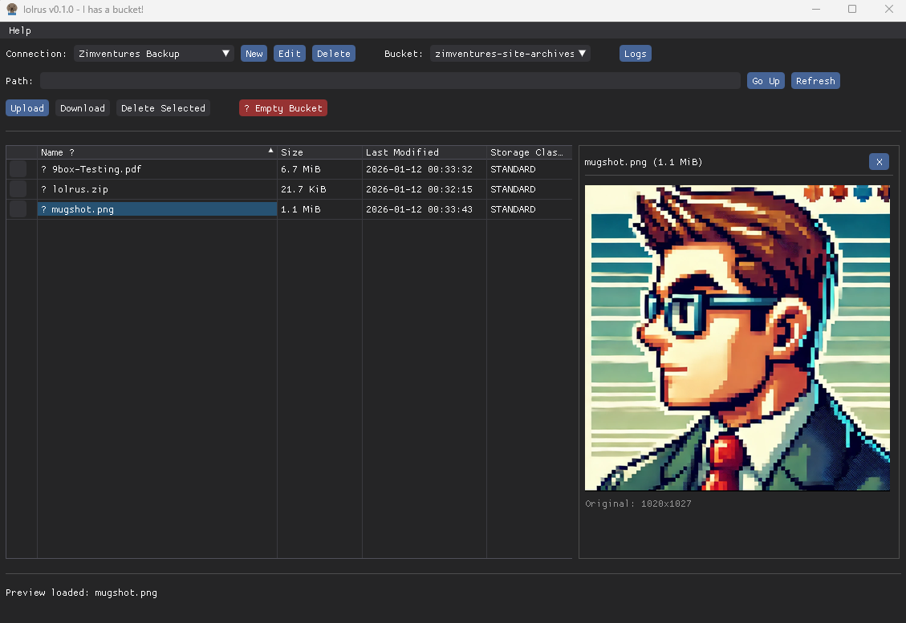Expand the Bucket selection dropdown
This screenshot has width=906, height=623.
click(x=510, y=54)
